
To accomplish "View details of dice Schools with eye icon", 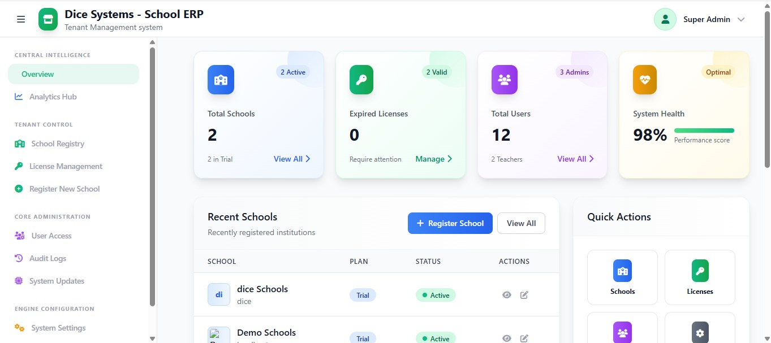I will 506,294.
